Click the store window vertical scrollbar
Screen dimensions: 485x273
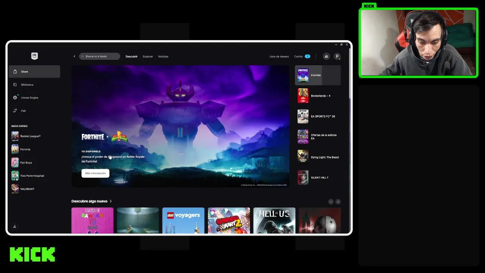350,74
